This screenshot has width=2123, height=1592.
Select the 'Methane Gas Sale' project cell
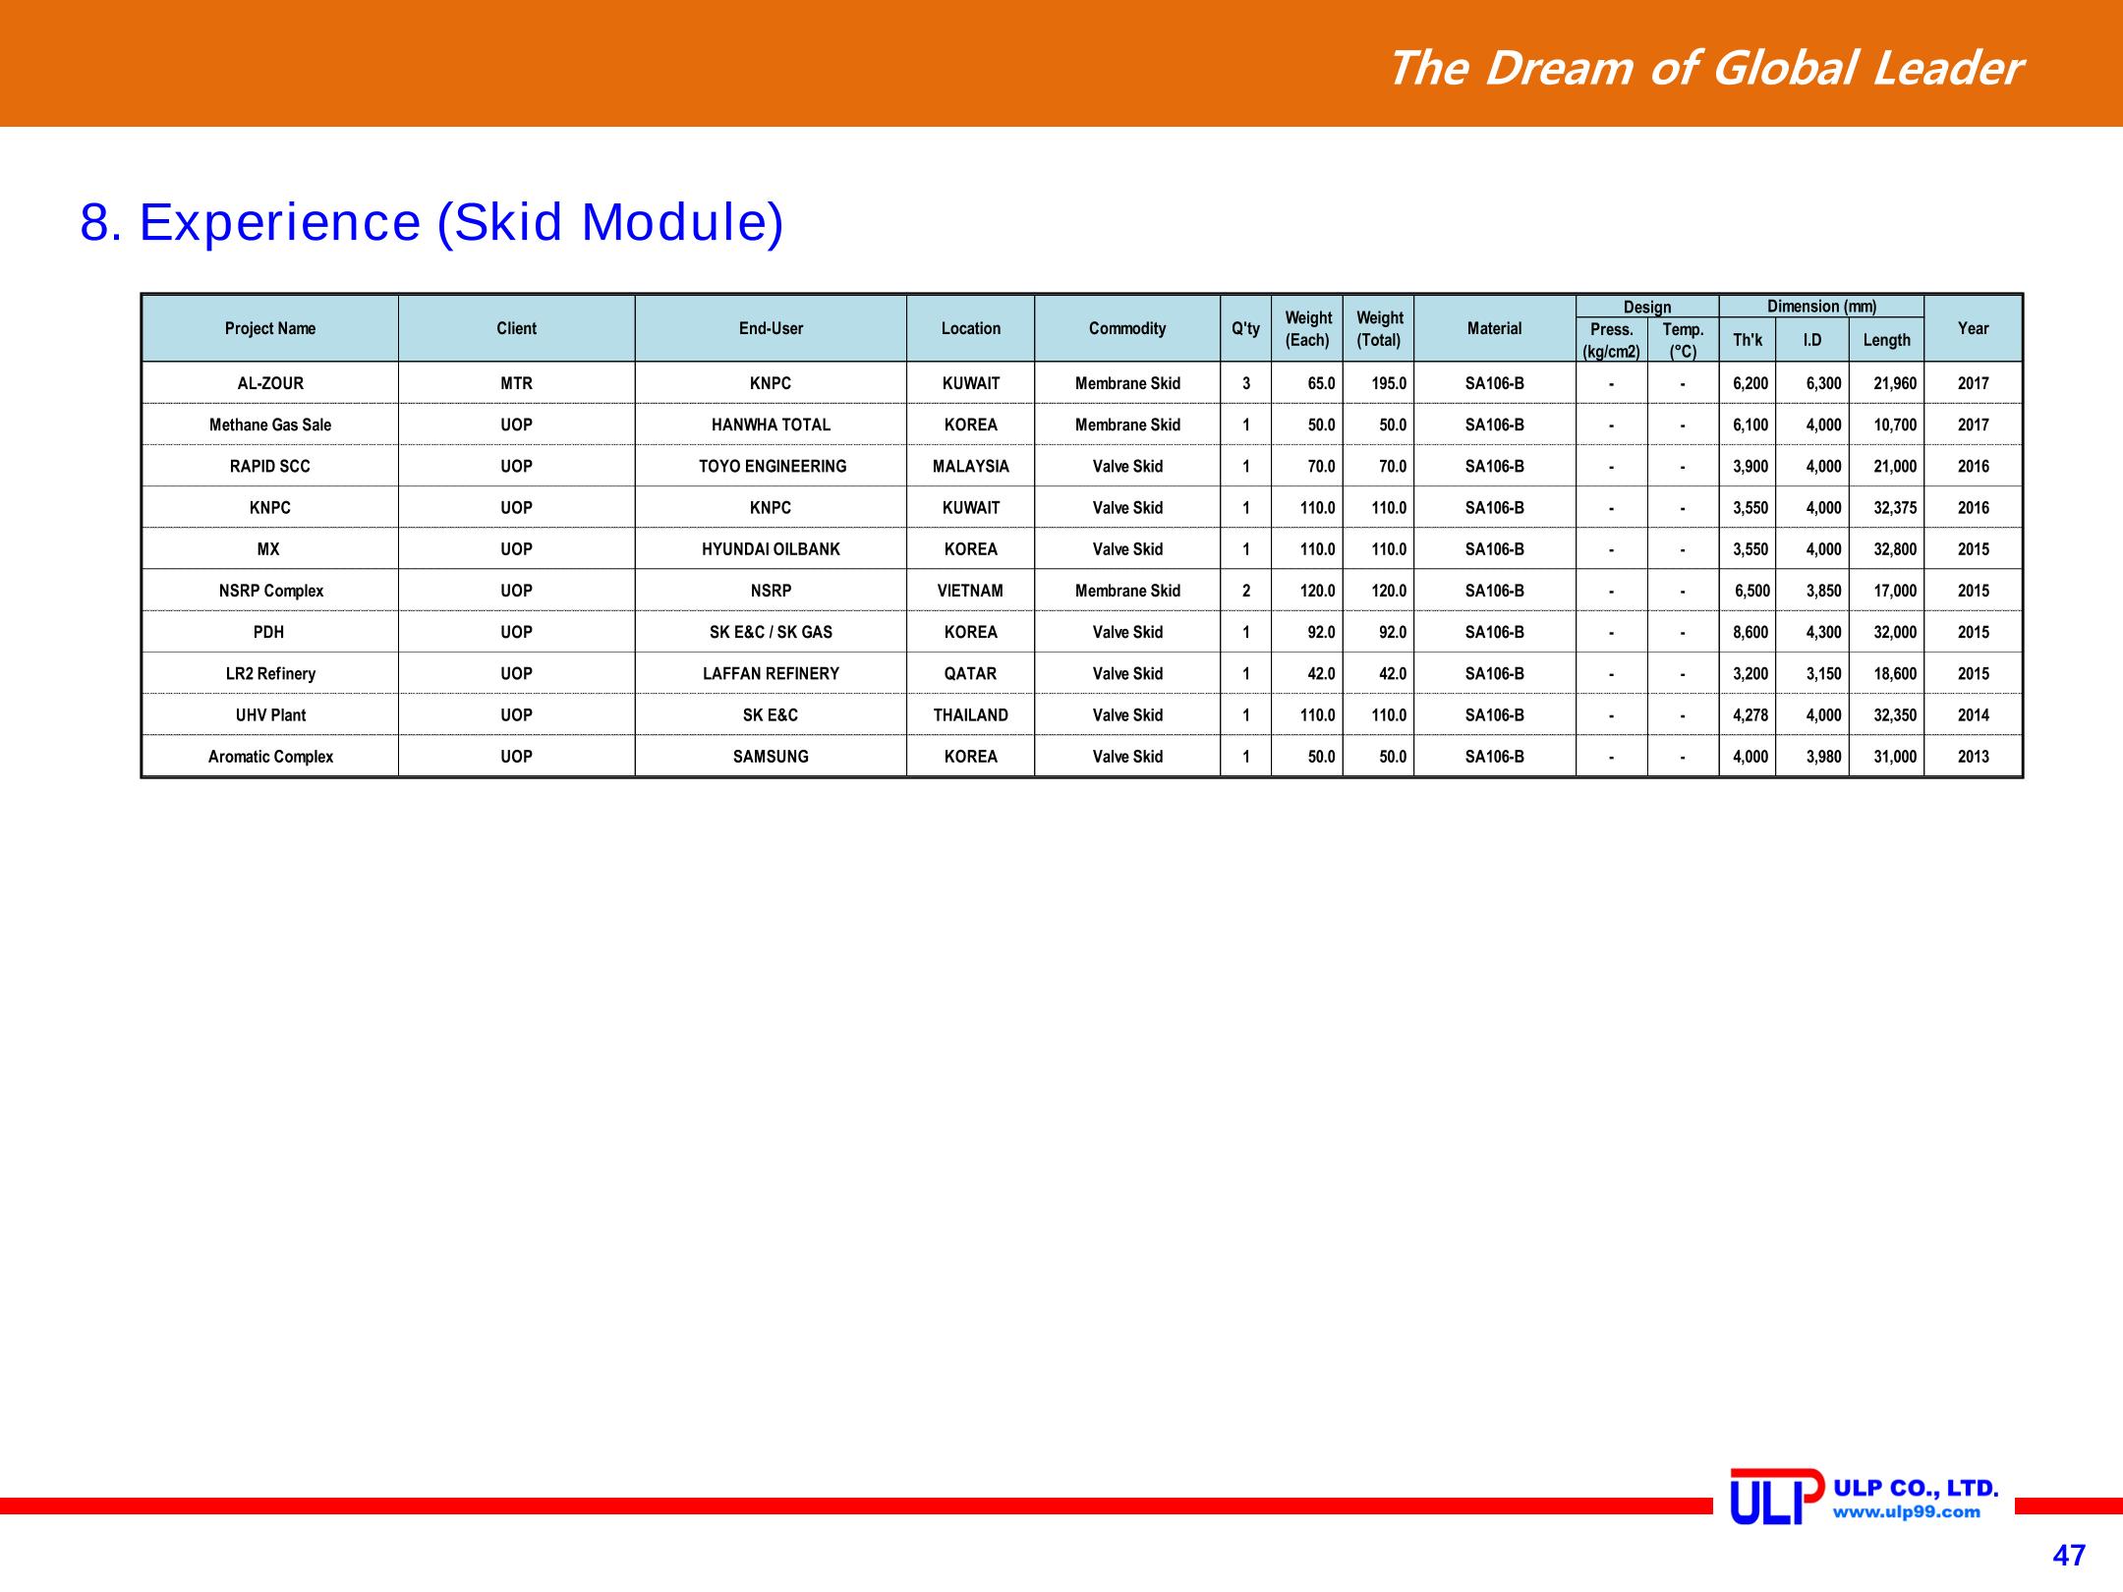click(270, 425)
